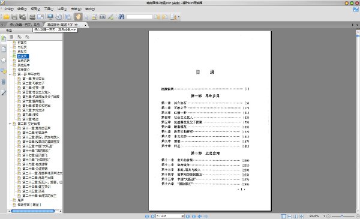Open the page number dropdown

(x=183, y=216)
